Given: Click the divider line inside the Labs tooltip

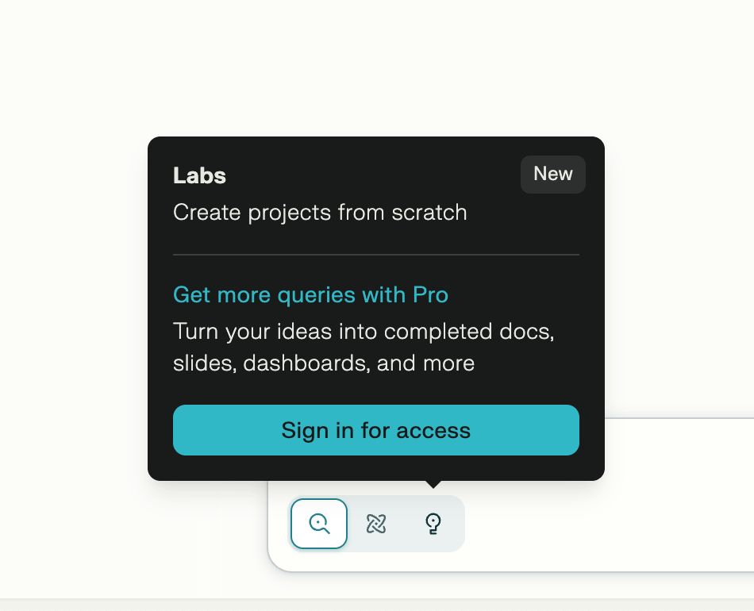Looking at the screenshot, I should pyautogui.click(x=376, y=255).
